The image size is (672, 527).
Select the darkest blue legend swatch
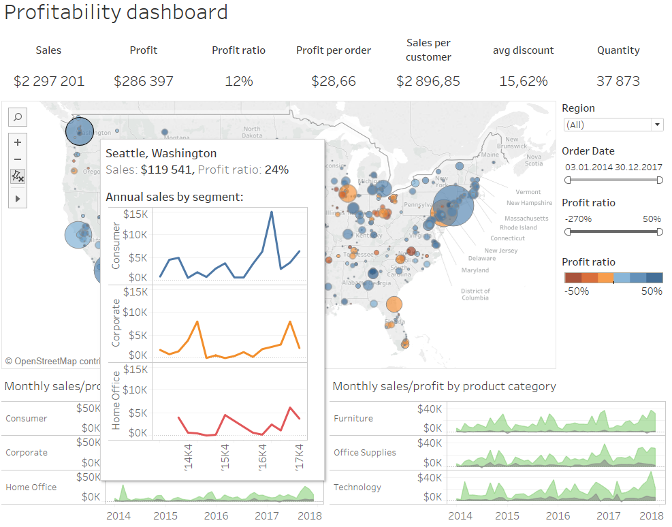tap(654, 278)
